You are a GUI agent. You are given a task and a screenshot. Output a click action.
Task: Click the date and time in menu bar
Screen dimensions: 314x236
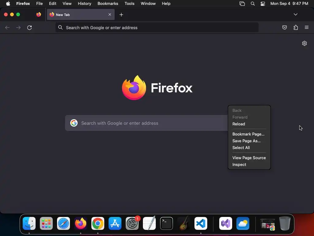pos(289,4)
